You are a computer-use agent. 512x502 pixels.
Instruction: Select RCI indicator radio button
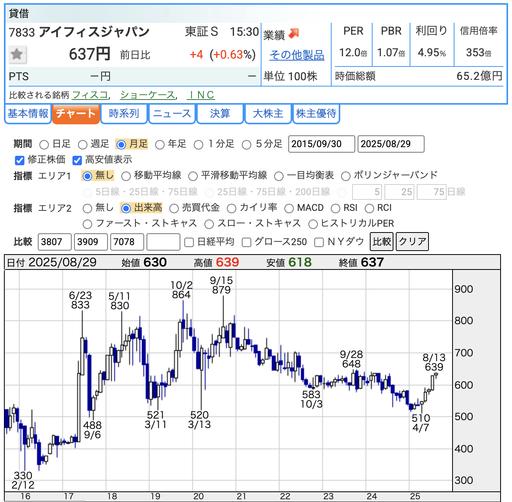click(x=369, y=208)
